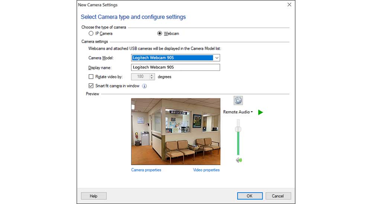This screenshot has height=204, width=372.
Task: Uncheck Smart fit camera in window
Action: (x=91, y=86)
